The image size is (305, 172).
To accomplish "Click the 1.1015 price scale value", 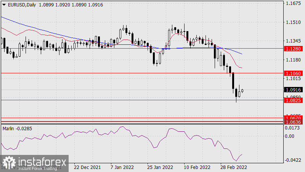I will pyautogui.click(x=293, y=79).
